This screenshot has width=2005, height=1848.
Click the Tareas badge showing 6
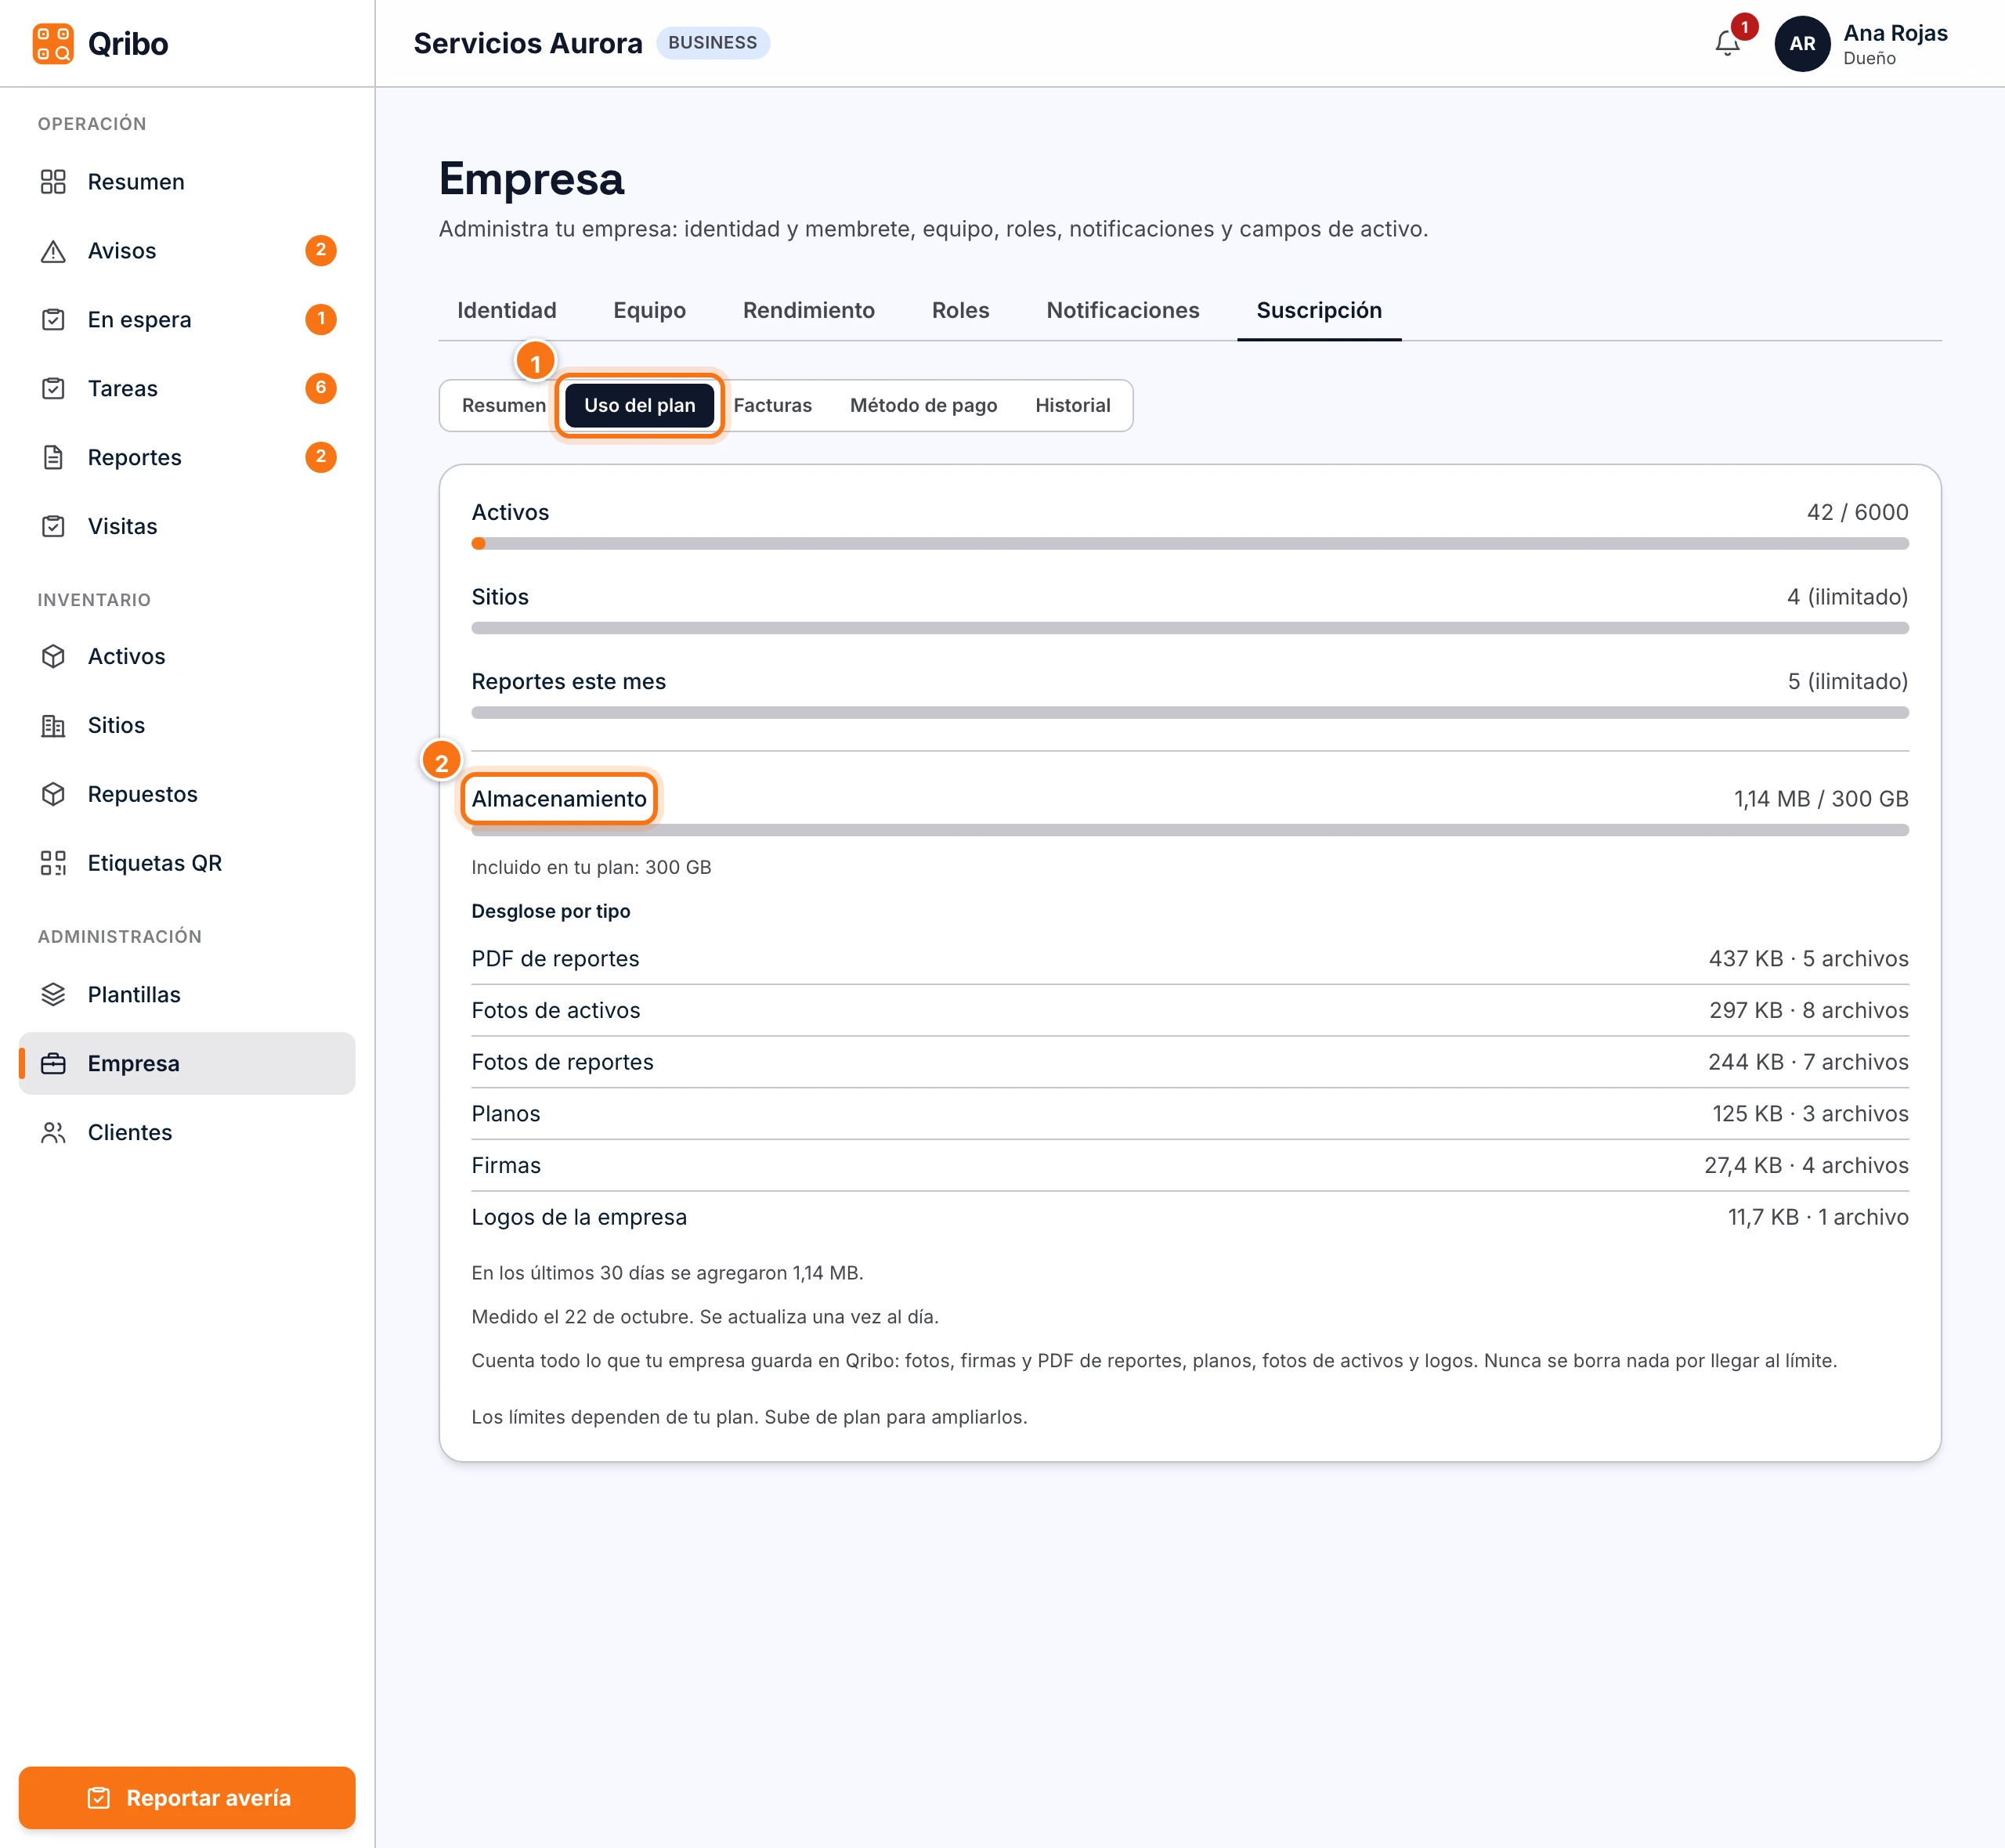[321, 389]
